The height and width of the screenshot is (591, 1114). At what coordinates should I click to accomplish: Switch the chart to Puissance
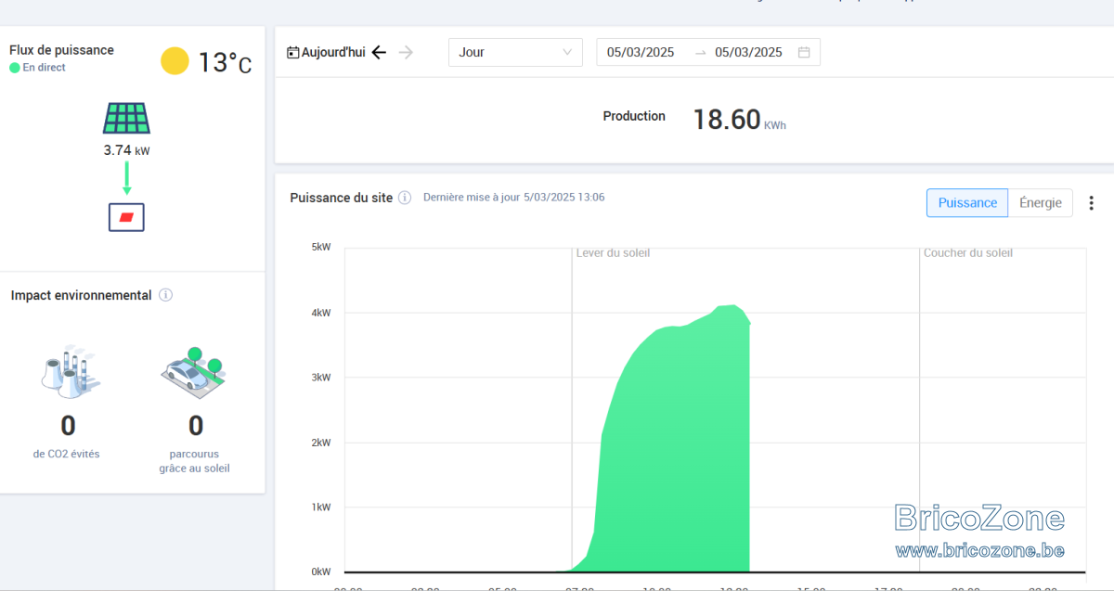click(967, 203)
